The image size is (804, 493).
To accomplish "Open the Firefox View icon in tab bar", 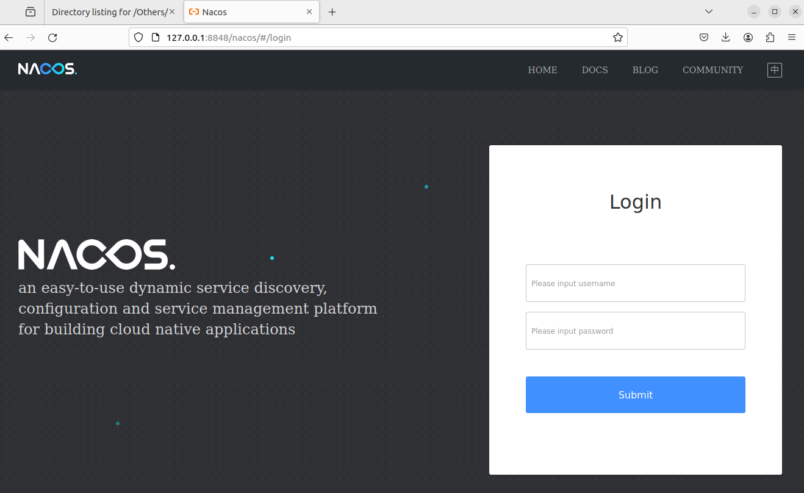I will (31, 12).
